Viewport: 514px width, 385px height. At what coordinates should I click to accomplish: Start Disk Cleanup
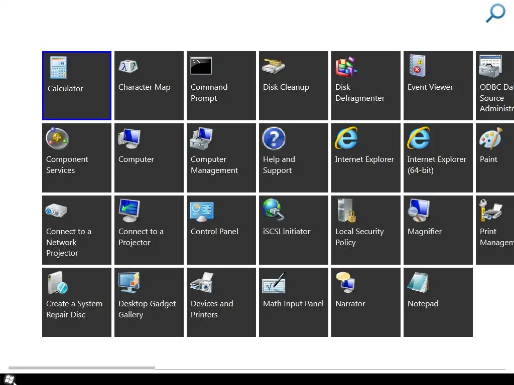coord(294,86)
